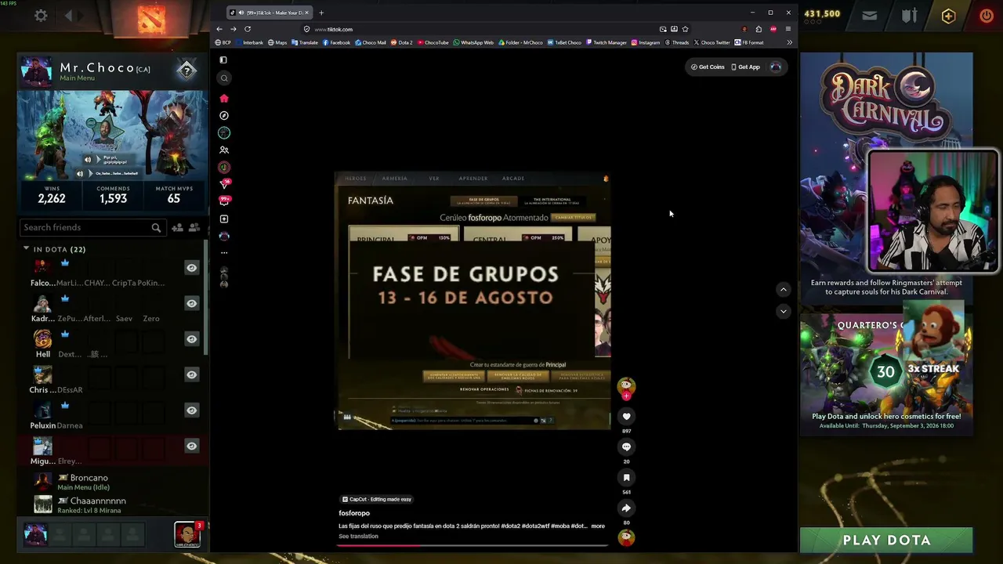Open the browser hamburger application menu
1003x564 pixels.
(788, 29)
